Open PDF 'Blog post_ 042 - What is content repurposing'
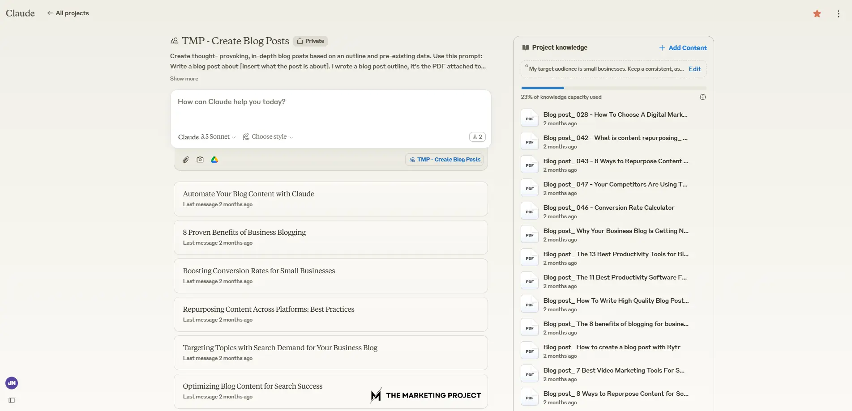The width and height of the screenshot is (852, 411). click(x=613, y=142)
